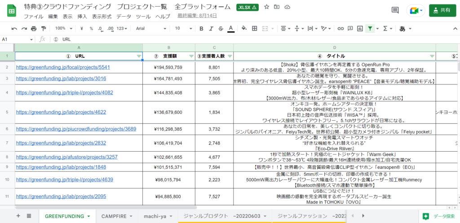Open Google Sheets home icon
Screen dimensions: 460x223
pyautogui.click(x=12, y=11)
